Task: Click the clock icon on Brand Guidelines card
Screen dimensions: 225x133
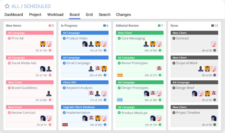Action: (x=50, y=100)
